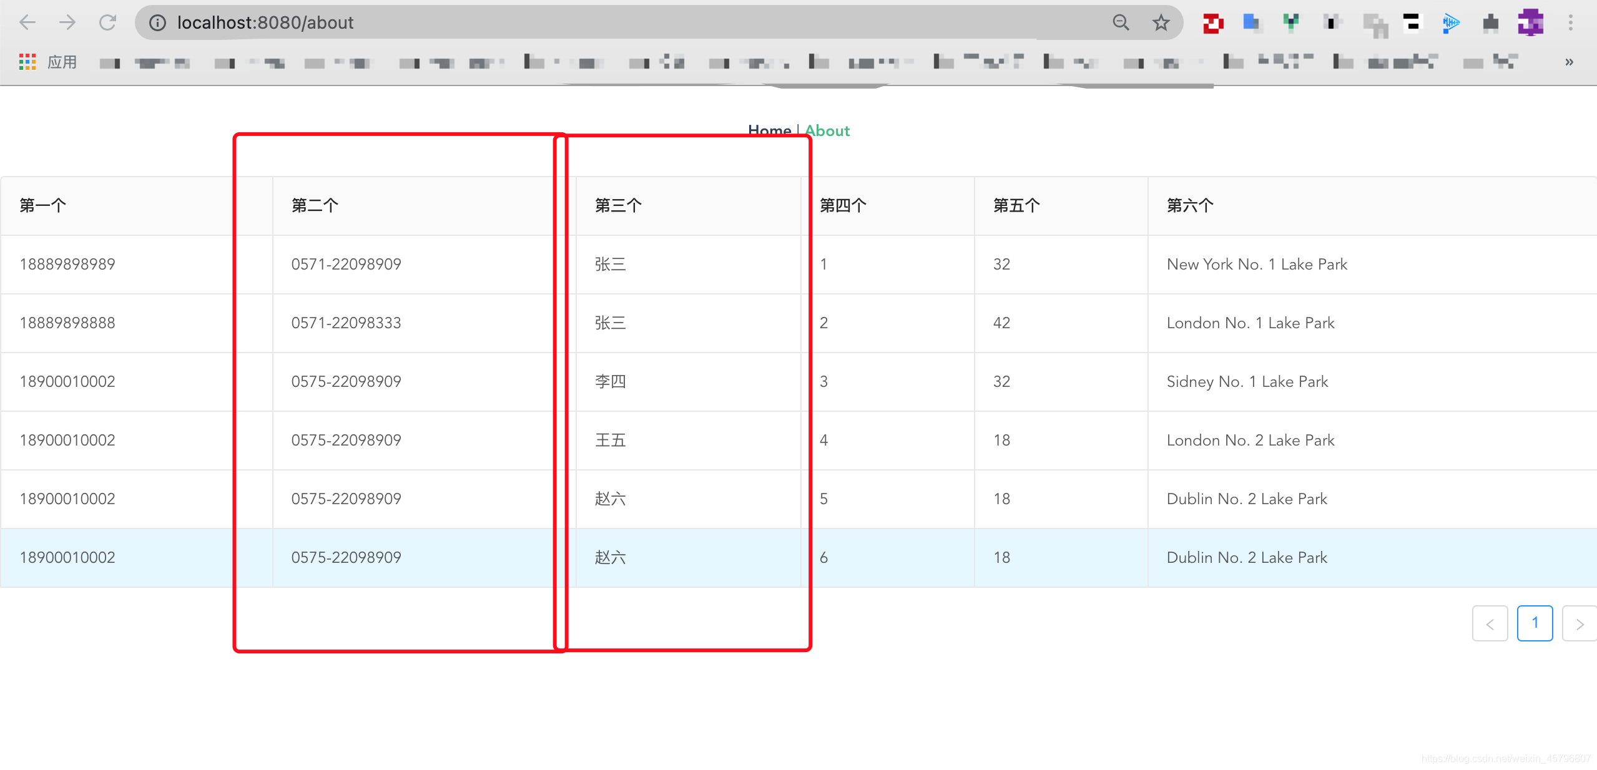The width and height of the screenshot is (1597, 770).
Task: Click the address bar URL localhost:8080/about
Action: pyautogui.click(x=265, y=23)
